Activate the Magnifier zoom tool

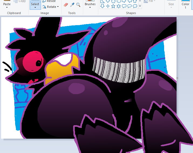coord(78,5)
